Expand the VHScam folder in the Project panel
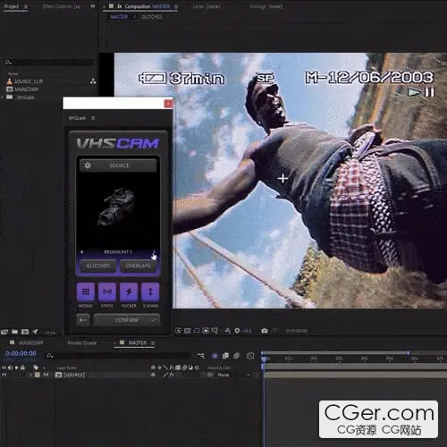Image resolution: width=447 pixels, height=447 pixels. 2,97
